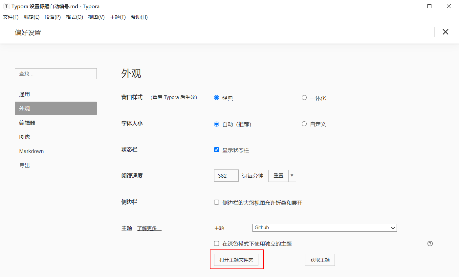459x277 pixels.
Task: Click the 字体大小 setting label
Action: [x=132, y=124]
